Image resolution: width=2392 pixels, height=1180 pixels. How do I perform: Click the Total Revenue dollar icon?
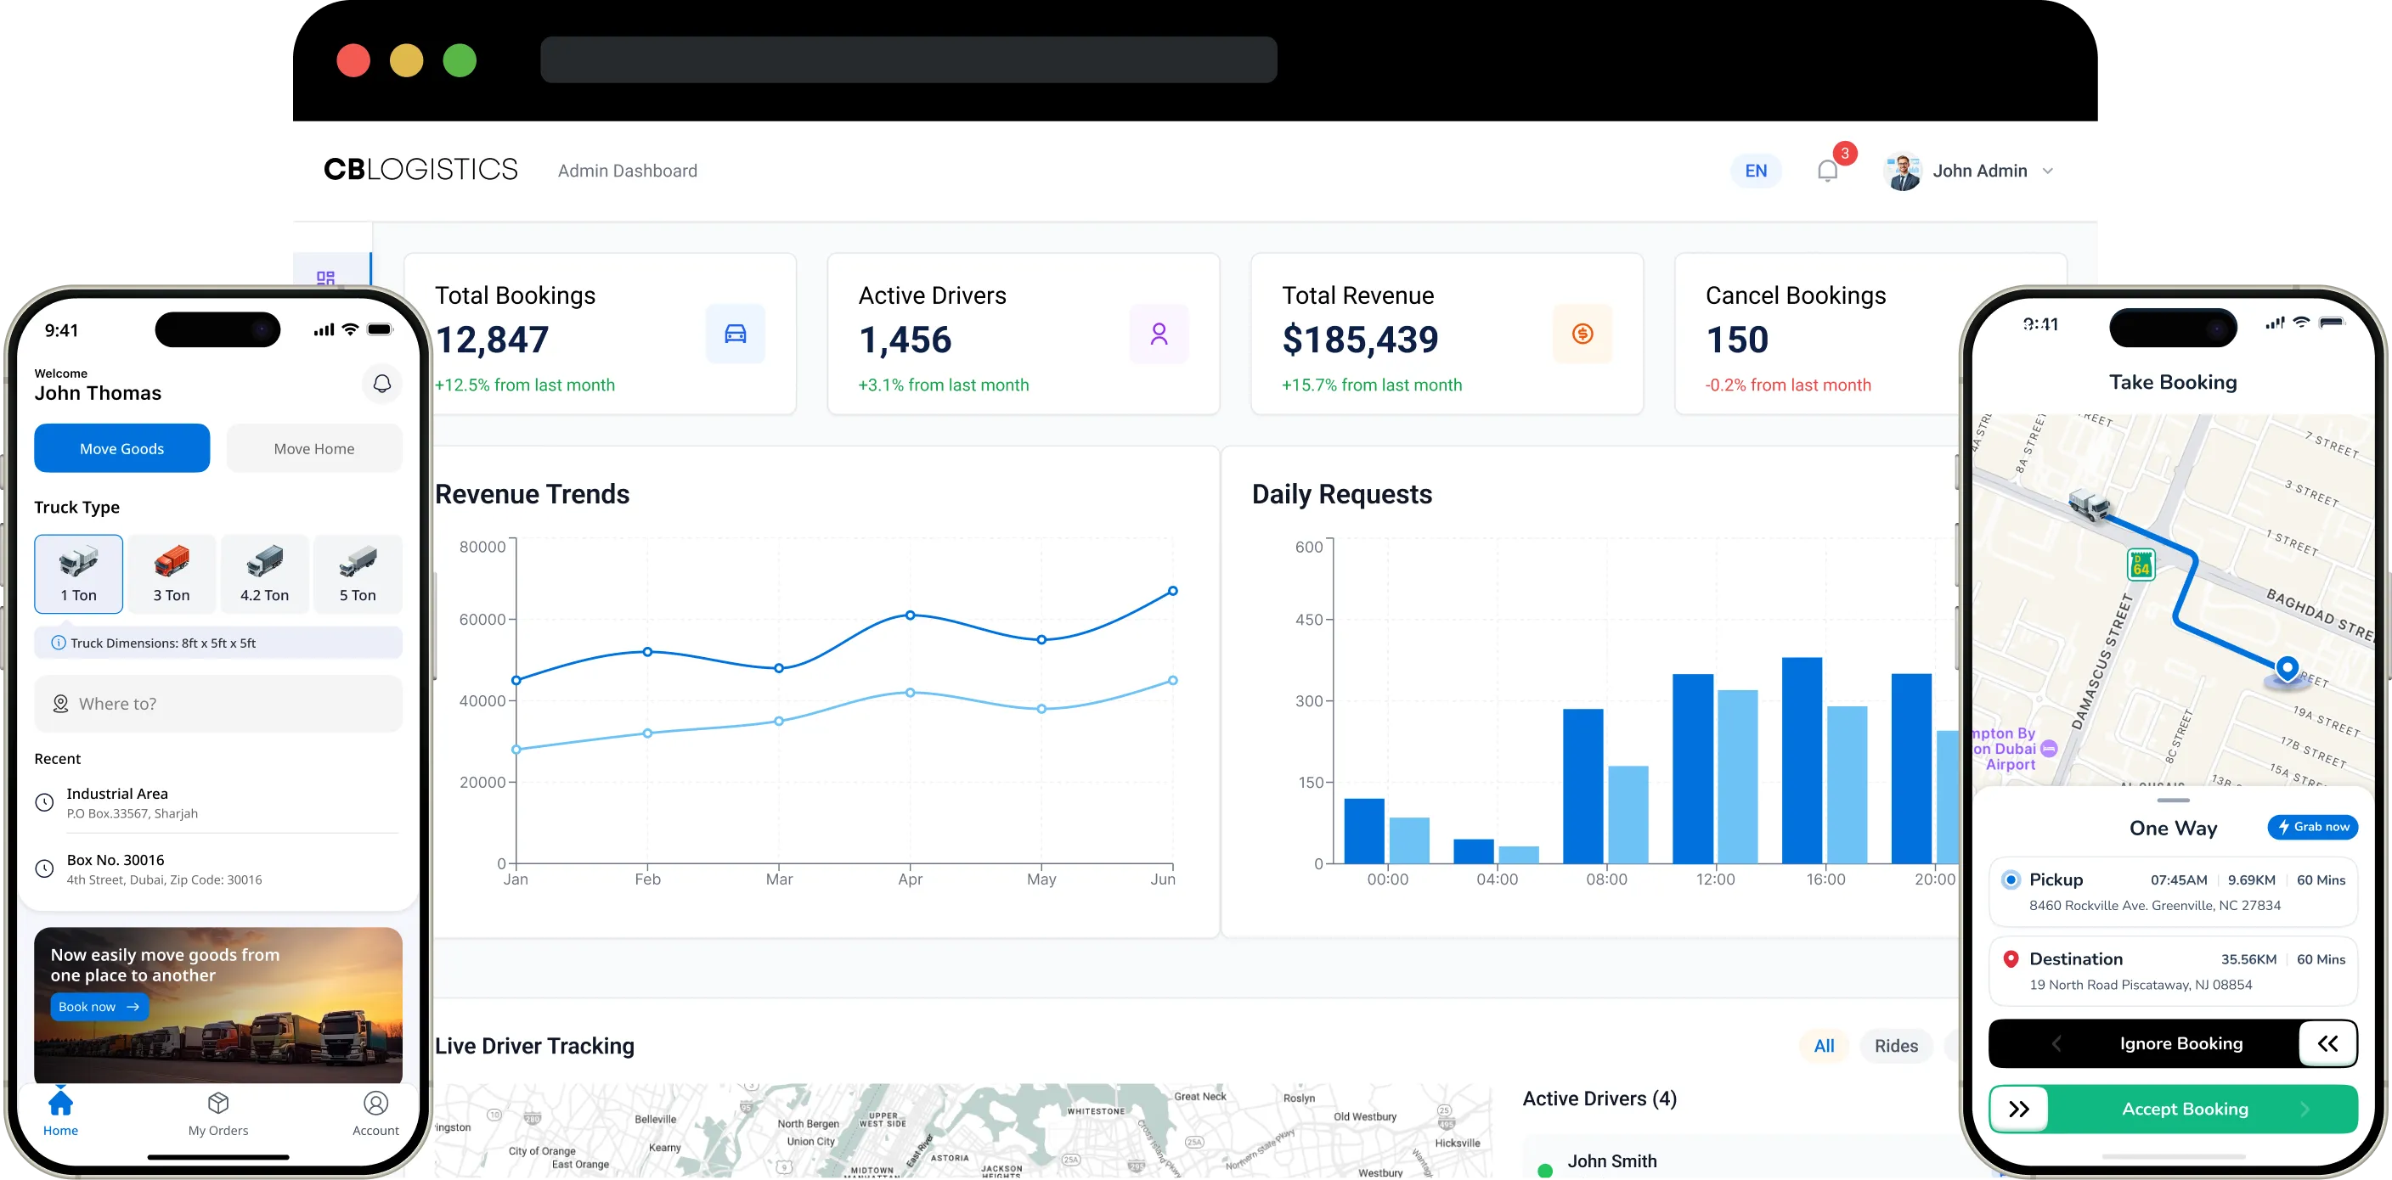tap(1582, 333)
